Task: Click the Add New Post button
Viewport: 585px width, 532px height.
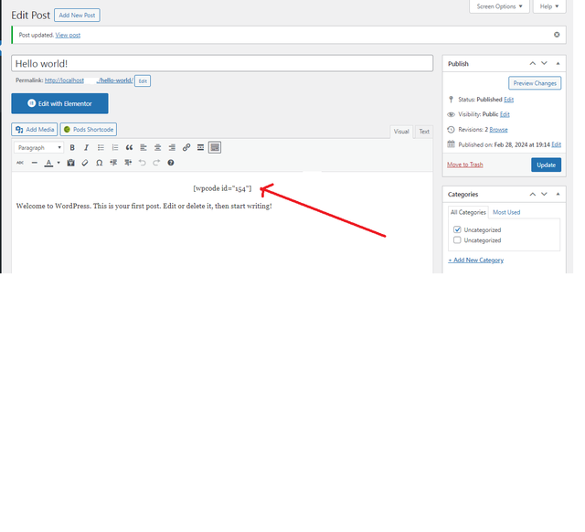Action: tap(77, 16)
